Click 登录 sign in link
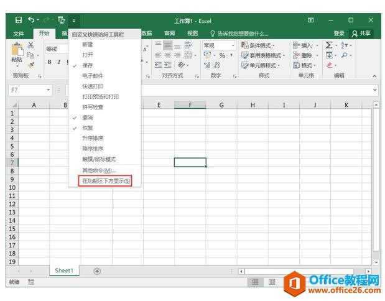The width and height of the screenshot is (385, 301). click(339, 34)
